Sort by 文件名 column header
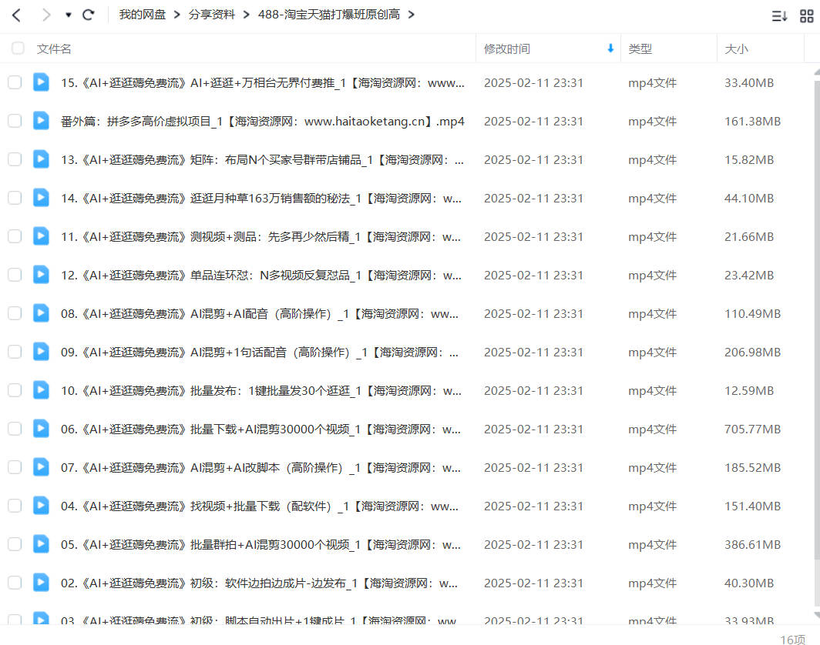This screenshot has height=645, width=820. pos(54,48)
